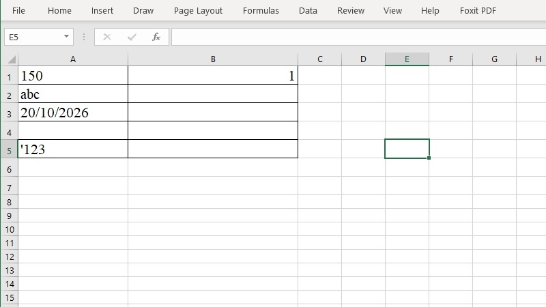
Task: Open the Foxit PDF tab
Action: pyautogui.click(x=478, y=11)
